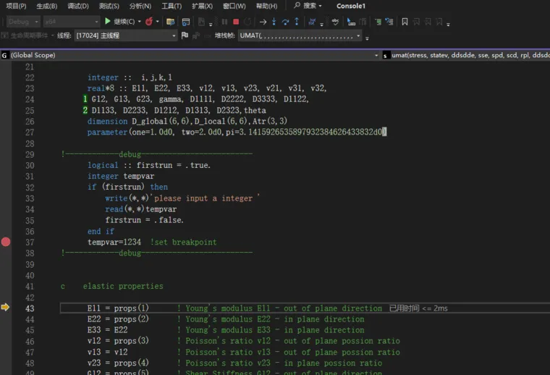Click the thread flag icon
550x375 pixels.
click(185, 35)
